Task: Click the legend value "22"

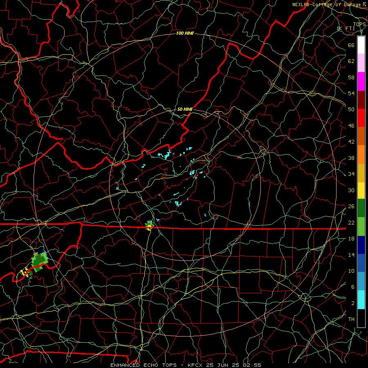Action: (351, 223)
